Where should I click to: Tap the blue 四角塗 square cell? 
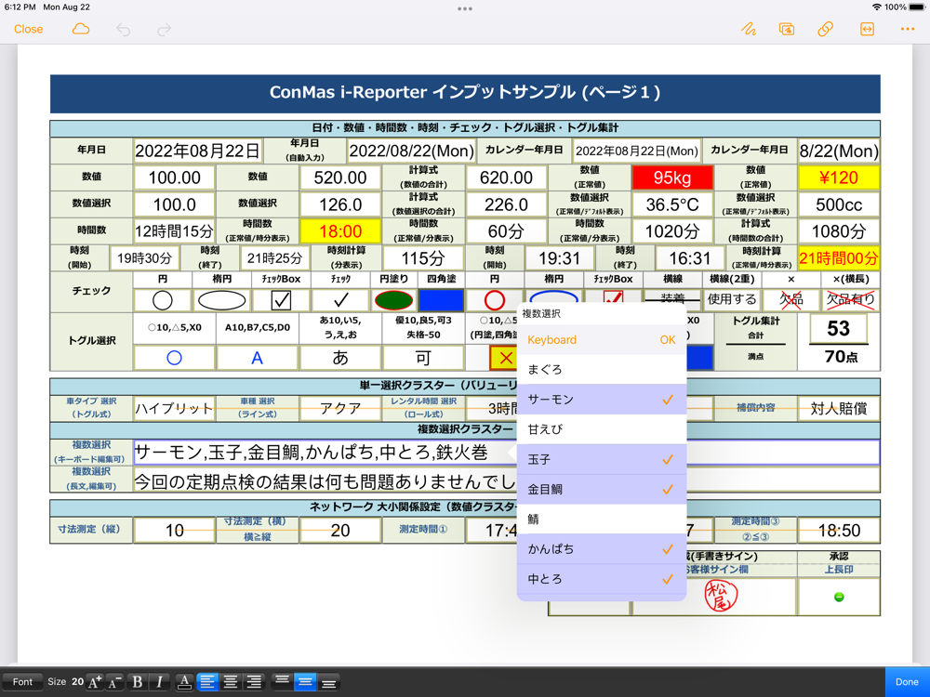(x=441, y=300)
